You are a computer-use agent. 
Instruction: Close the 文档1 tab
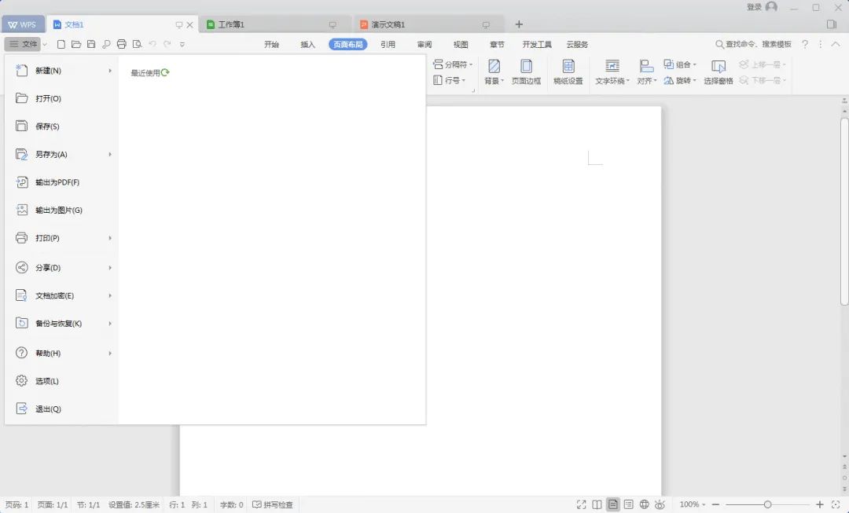190,25
